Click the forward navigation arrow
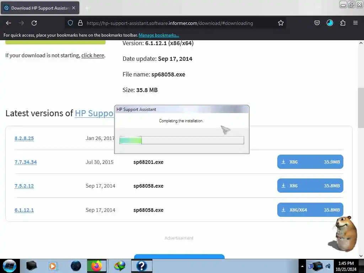 click(x=21, y=23)
